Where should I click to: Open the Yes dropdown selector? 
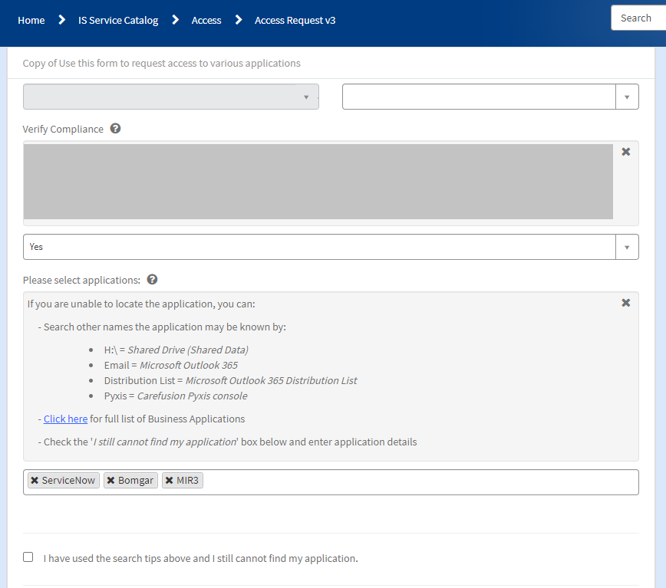tap(627, 246)
